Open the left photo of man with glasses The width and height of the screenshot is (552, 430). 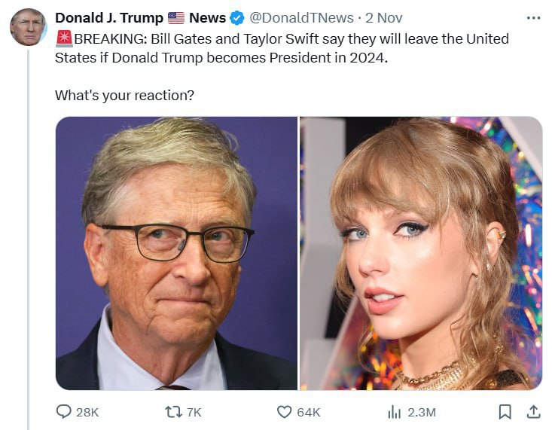tap(176, 253)
